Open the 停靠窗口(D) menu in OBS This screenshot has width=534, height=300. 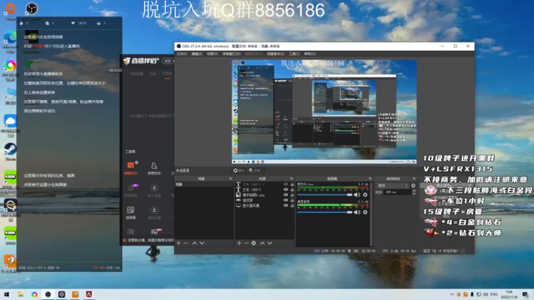click(x=232, y=54)
